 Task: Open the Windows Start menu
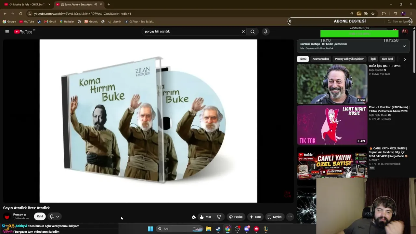point(150,229)
